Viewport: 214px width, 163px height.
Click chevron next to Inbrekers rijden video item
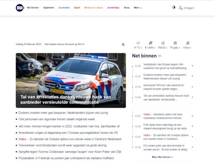[192, 116]
